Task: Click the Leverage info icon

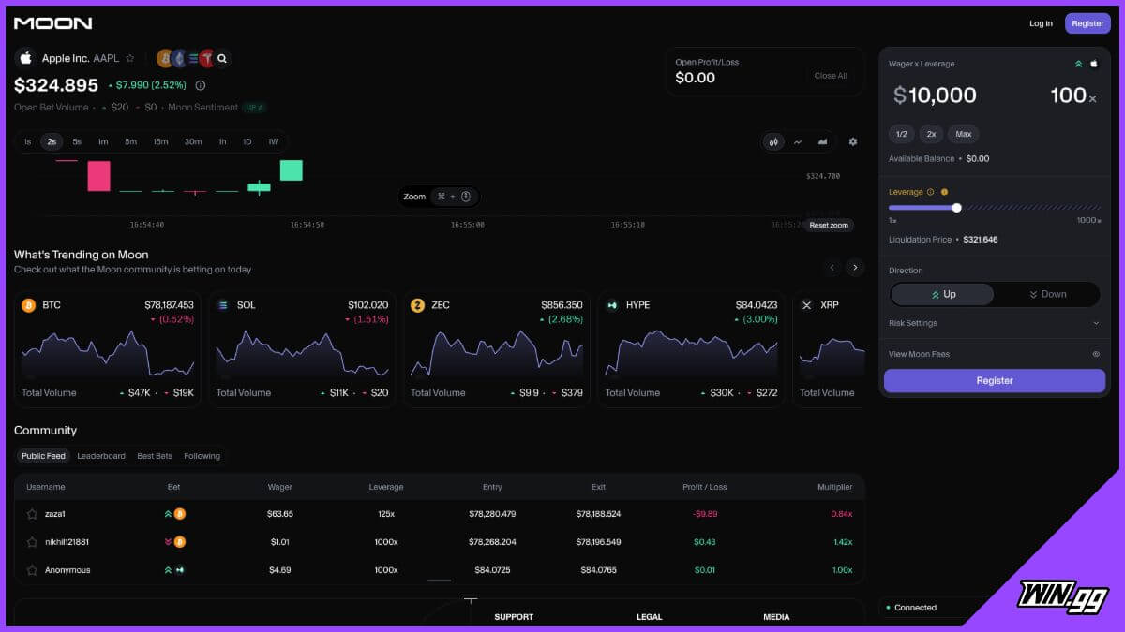Action: pyautogui.click(x=930, y=192)
